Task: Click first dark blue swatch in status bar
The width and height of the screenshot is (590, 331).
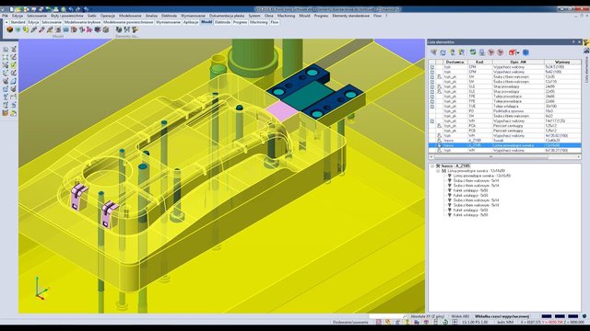Action: (547, 316)
